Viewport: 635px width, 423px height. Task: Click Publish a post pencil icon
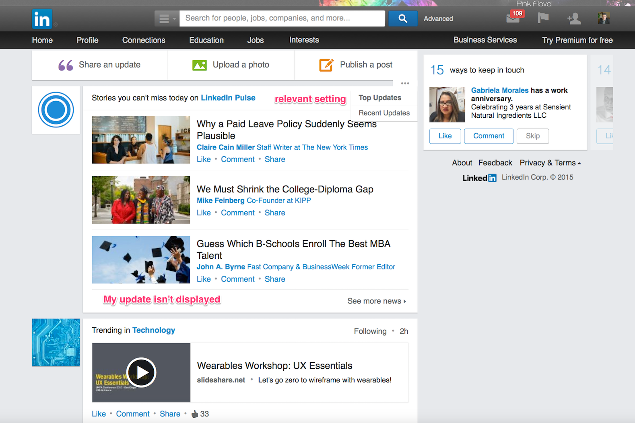coord(326,65)
